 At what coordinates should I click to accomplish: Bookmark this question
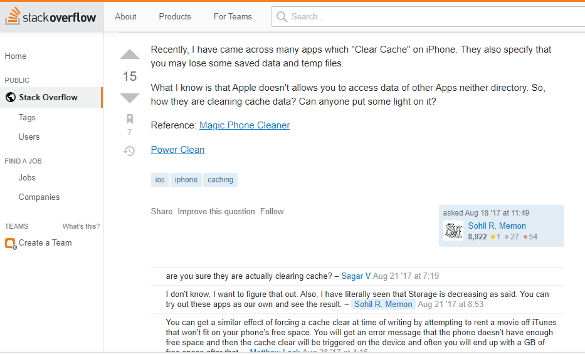(130, 119)
